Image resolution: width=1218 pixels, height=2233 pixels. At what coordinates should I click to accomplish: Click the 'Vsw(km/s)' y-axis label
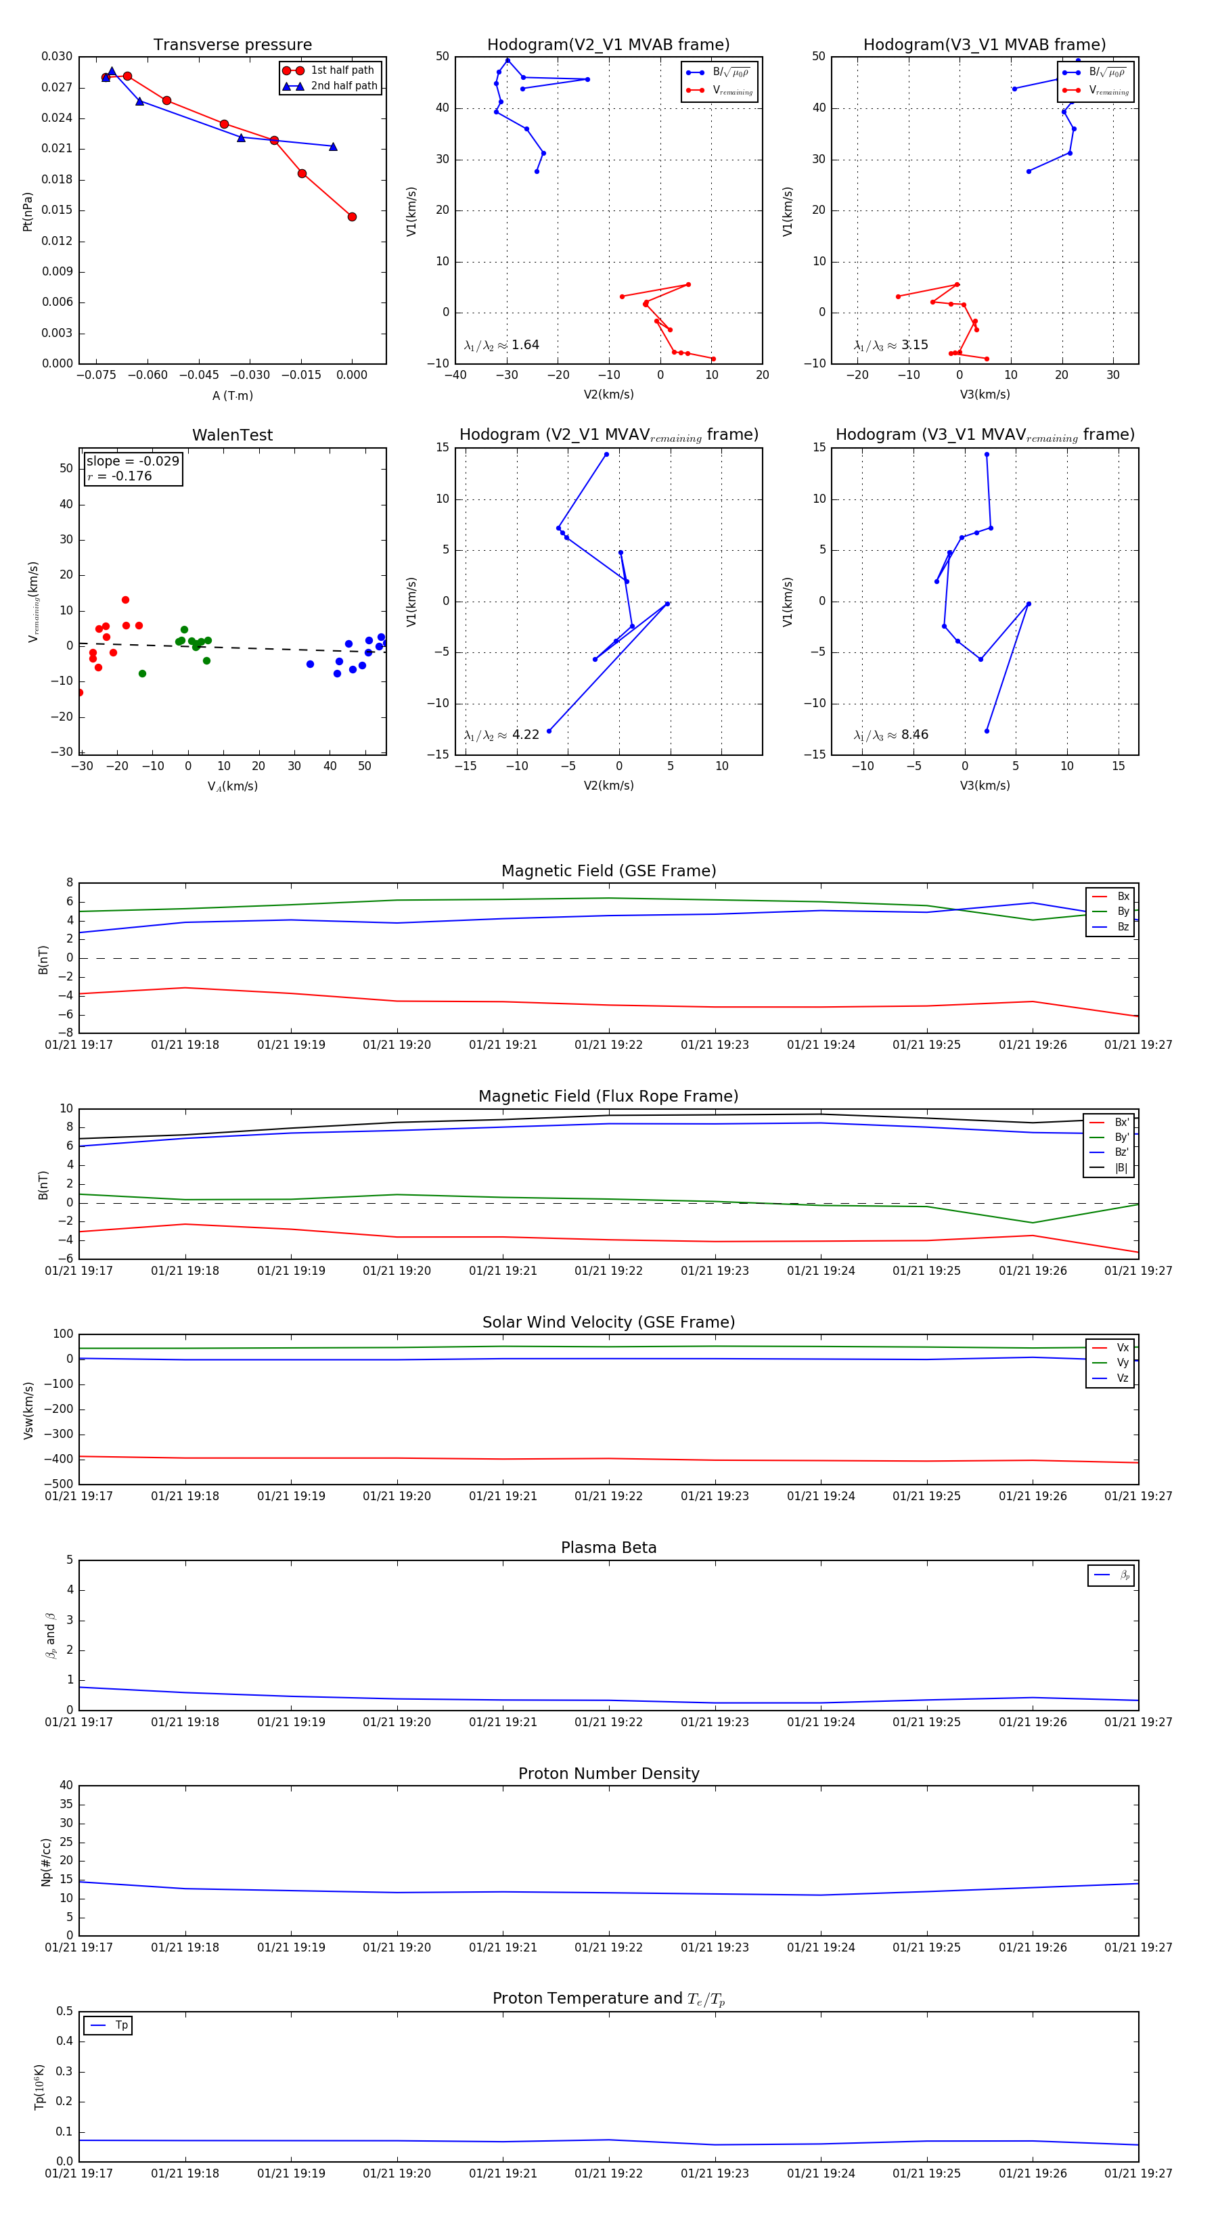pos(28,1410)
